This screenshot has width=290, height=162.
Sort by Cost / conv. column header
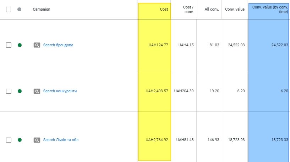click(188, 9)
